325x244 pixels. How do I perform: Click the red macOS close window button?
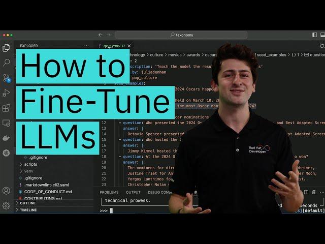pyautogui.click(x=4, y=35)
